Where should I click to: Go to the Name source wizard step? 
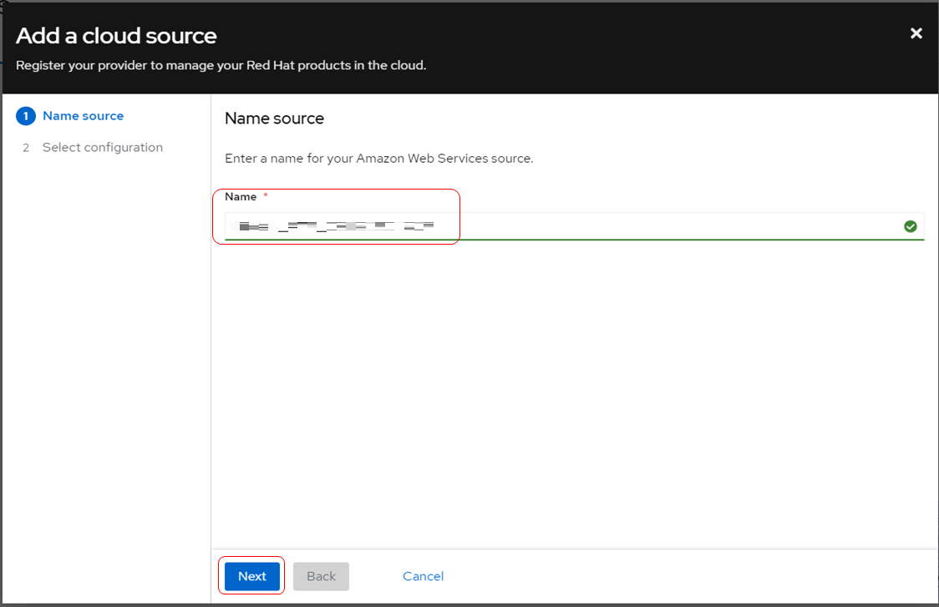click(x=83, y=116)
